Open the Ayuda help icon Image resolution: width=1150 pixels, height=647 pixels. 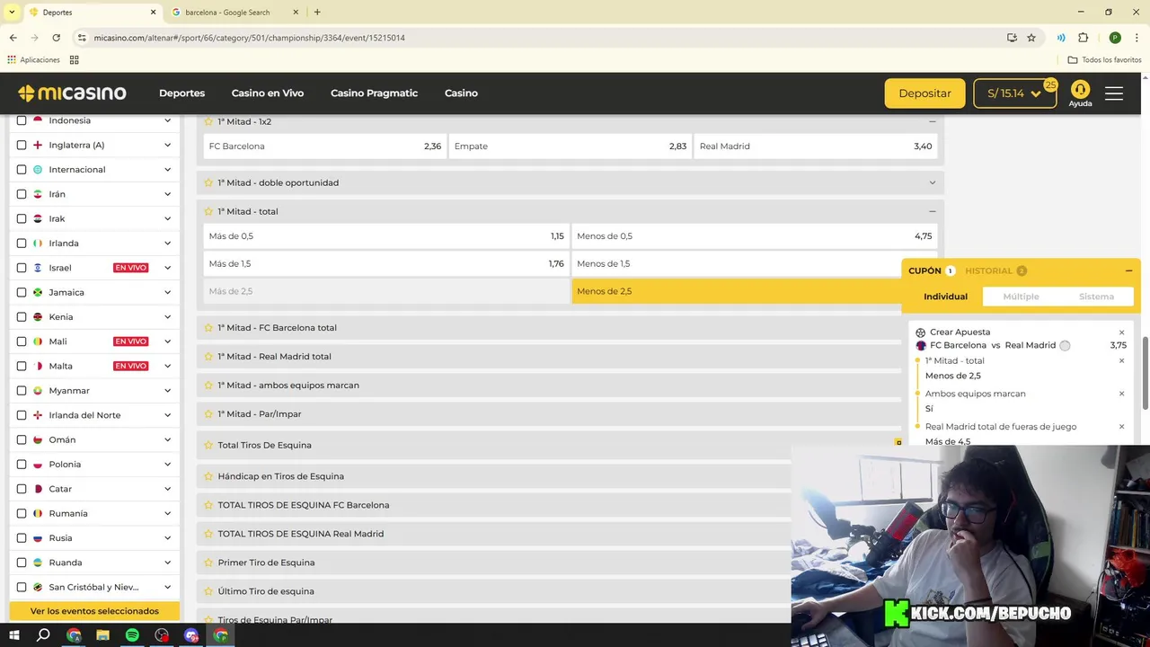(1080, 93)
